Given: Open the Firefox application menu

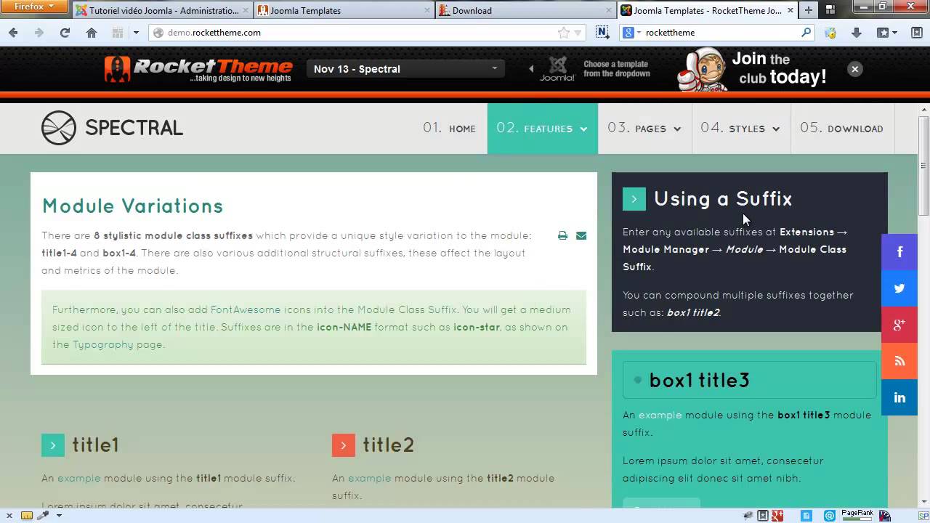Looking at the screenshot, I should pyautogui.click(x=35, y=7).
